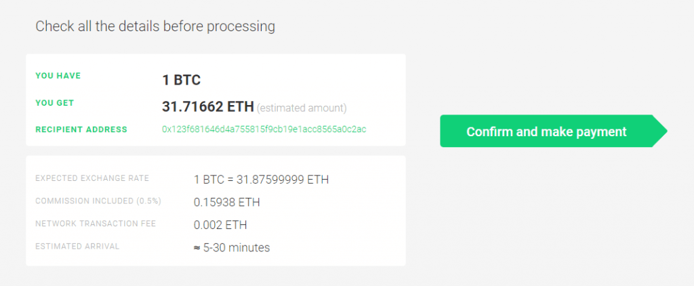Click the EXPECTED EXCHANGE RATE label
This screenshot has width=694, height=286.
click(x=92, y=178)
